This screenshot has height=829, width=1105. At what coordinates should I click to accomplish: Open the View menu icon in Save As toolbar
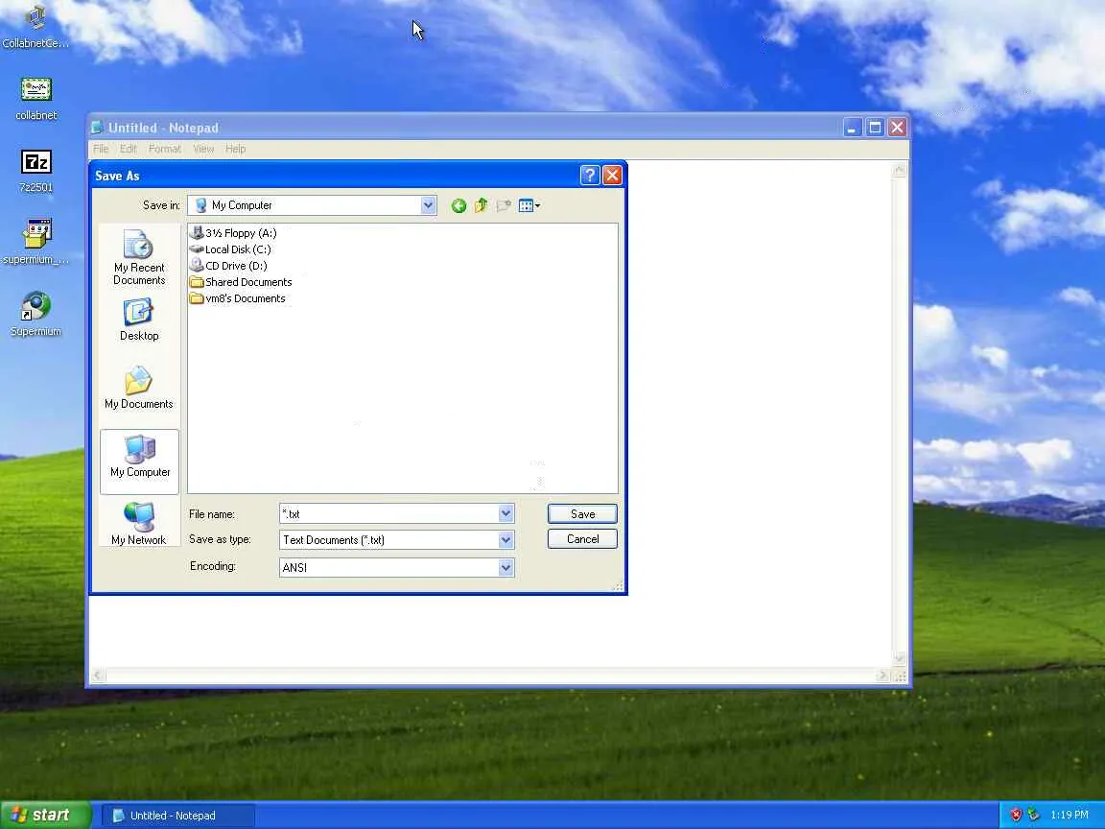529,206
